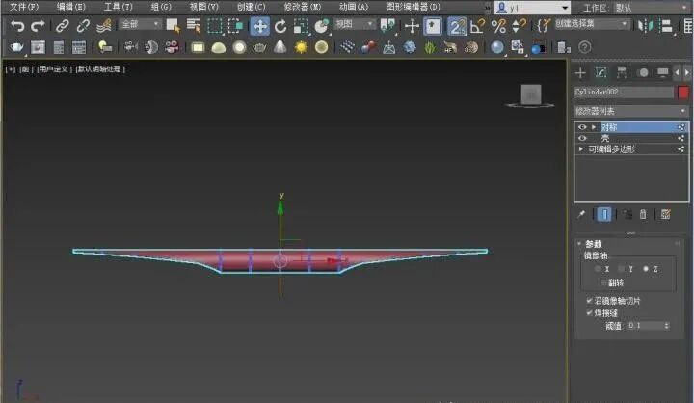
Task: Toggle Angle Snap icon
Action: 477,26
